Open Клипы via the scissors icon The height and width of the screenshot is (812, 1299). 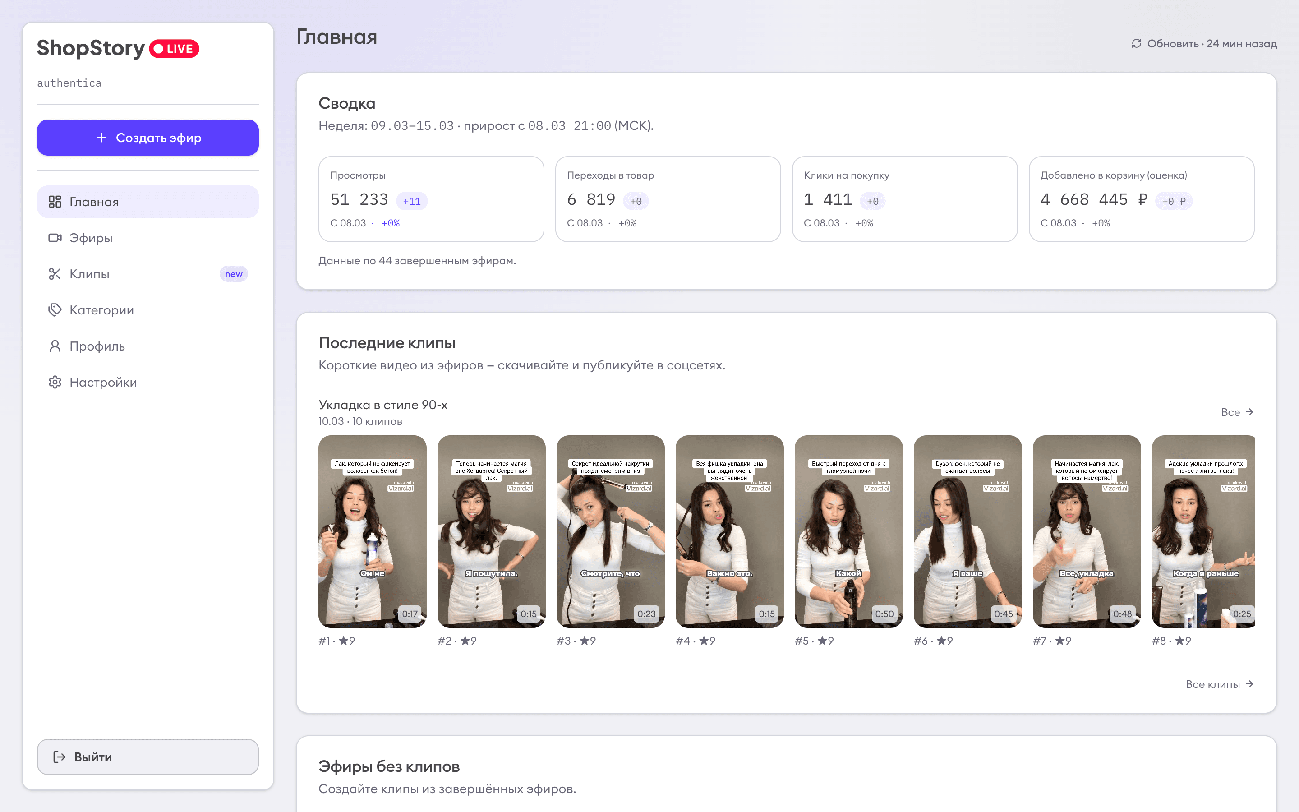coord(55,274)
